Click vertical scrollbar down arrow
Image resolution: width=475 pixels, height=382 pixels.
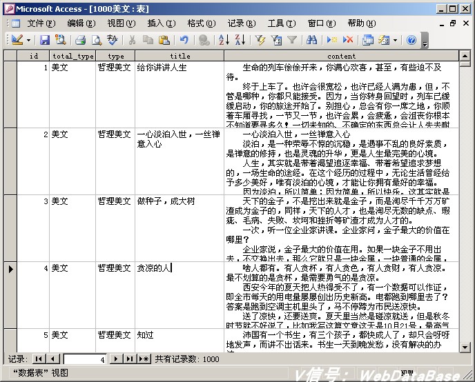pyautogui.click(x=465, y=348)
